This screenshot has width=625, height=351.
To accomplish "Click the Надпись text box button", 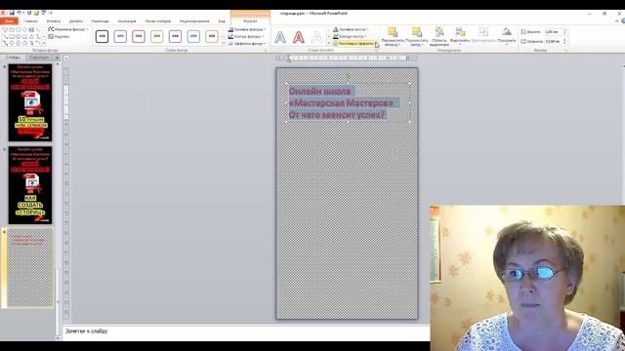I will tap(59, 37).
